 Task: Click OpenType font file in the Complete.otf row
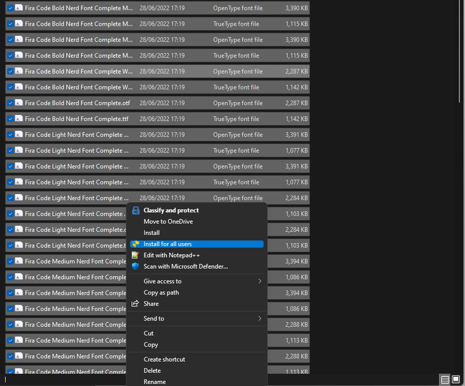pyautogui.click(x=238, y=103)
